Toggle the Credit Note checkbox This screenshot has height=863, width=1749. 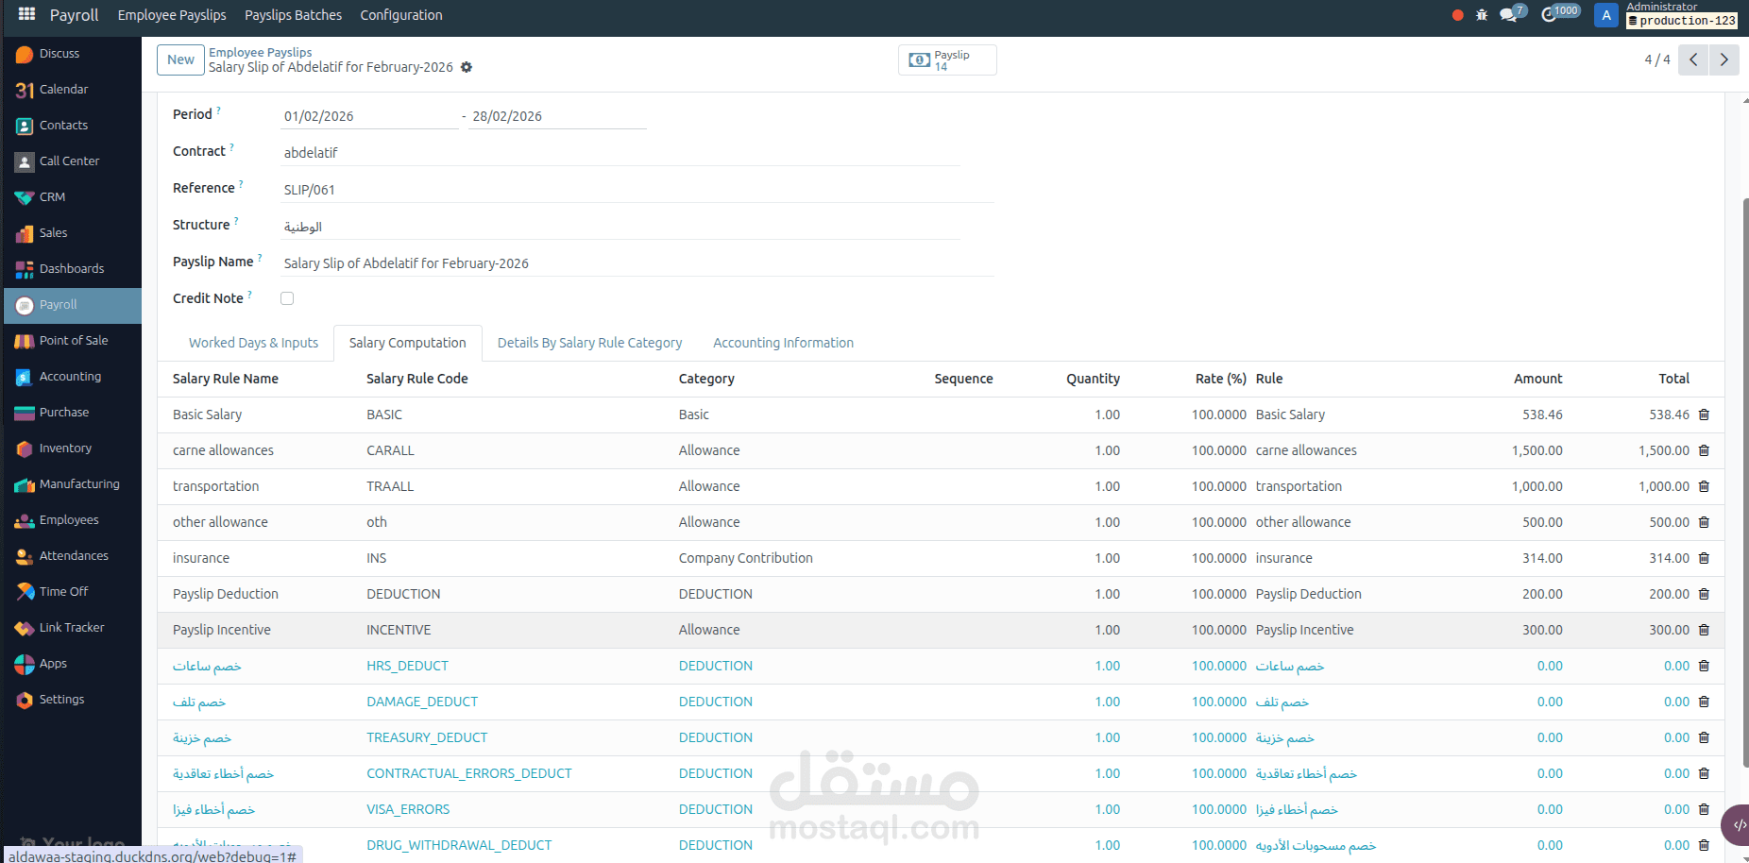[x=287, y=298]
